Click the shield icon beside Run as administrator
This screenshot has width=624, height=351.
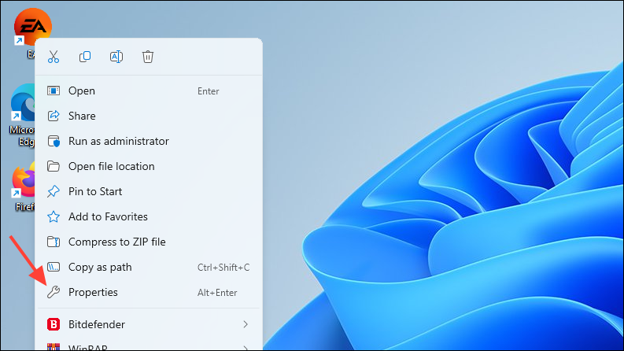tap(54, 142)
